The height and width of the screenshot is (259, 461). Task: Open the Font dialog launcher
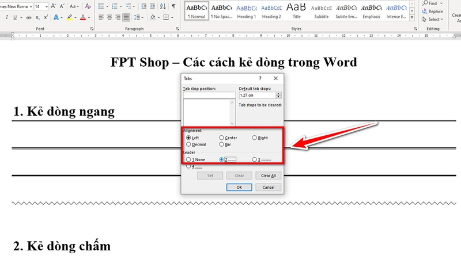[x=92, y=29]
